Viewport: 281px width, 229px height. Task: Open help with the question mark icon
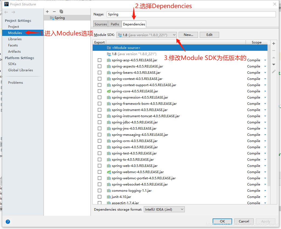[8, 222]
